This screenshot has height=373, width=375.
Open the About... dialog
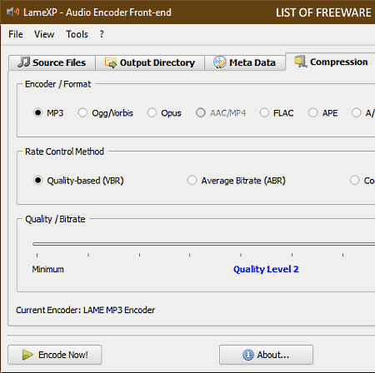pos(266,355)
